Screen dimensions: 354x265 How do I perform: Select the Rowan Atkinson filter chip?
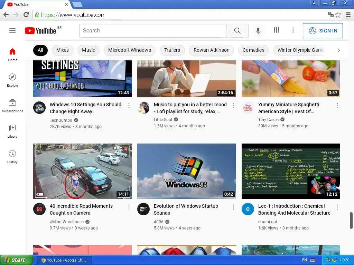(212, 50)
